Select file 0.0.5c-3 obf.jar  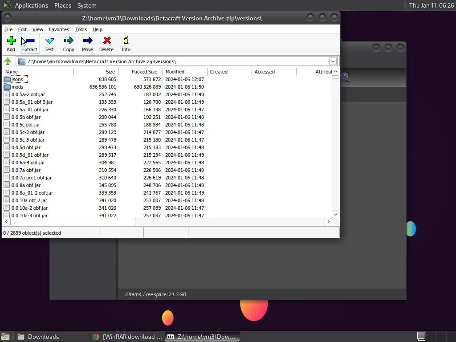point(28,139)
